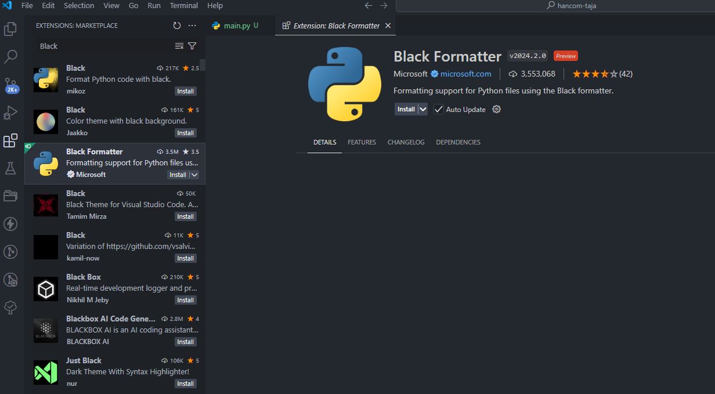Install Blackbox AI Code Generation extension

186,342
